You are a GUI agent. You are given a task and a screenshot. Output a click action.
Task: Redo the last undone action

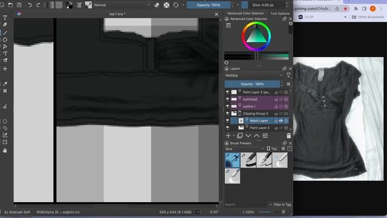point(38,5)
